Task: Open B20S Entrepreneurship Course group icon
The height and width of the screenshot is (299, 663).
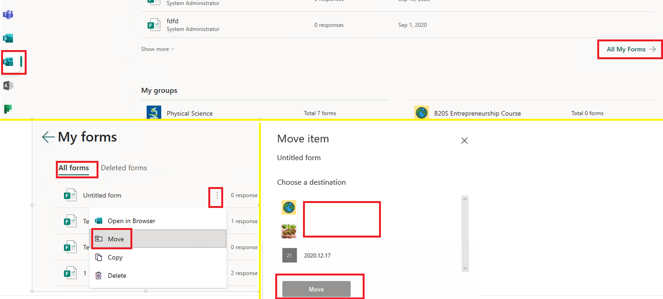Action: (x=422, y=113)
